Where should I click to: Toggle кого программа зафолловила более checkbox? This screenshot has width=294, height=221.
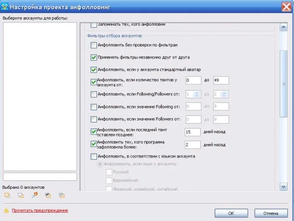coord(93,144)
